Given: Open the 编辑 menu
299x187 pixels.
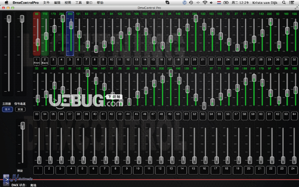Looking at the screenshot, I should coord(57,2).
